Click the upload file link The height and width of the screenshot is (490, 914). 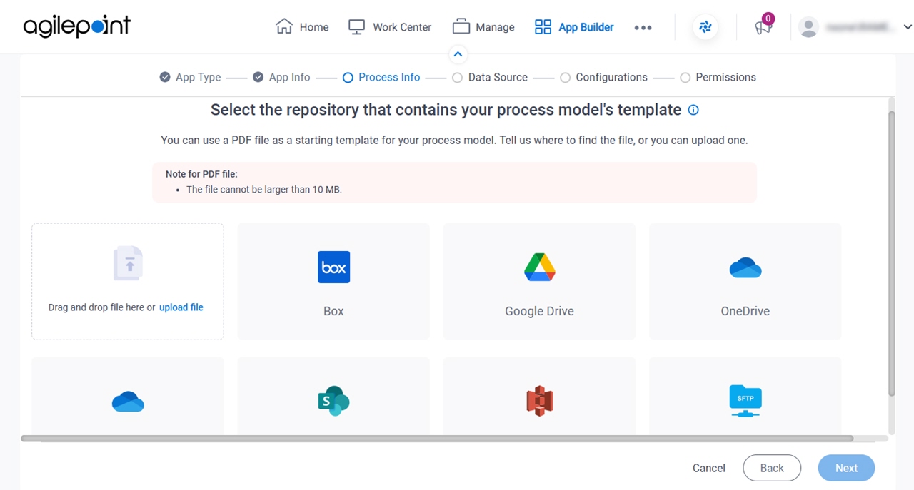(x=181, y=307)
